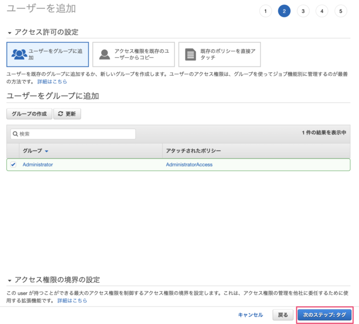The height and width of the screenshot is (324, 359).
Task: Jump to step 3 in wizard
Action: coord(303,11)
